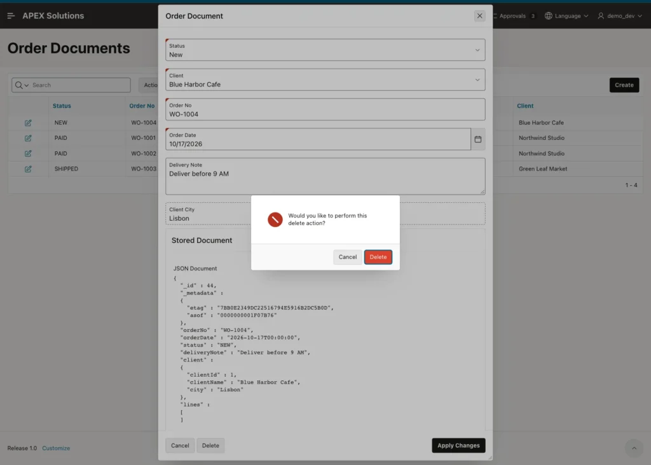The width and height of the screenshot is (651, 465).
Task: Click the Release 1.0 footer text
Action: (x=22, y=448)
